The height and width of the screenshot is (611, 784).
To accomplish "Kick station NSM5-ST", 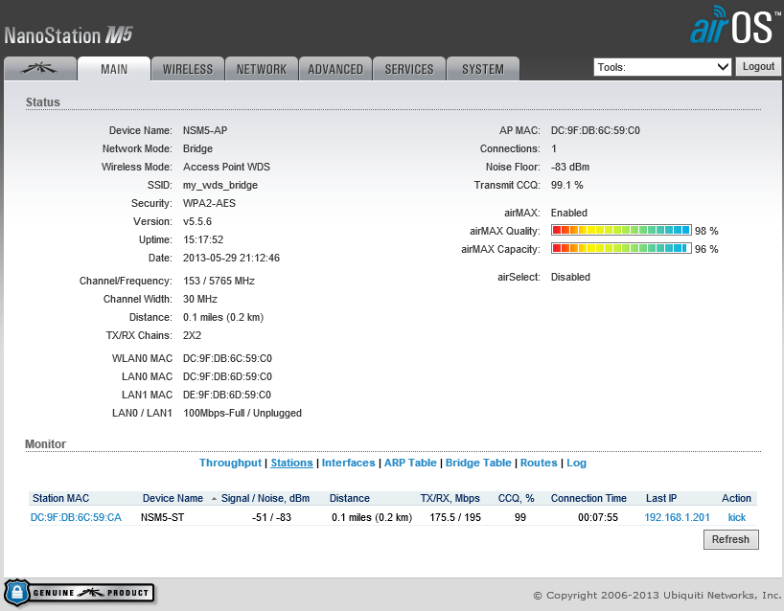I will click(x=736, y=517).
